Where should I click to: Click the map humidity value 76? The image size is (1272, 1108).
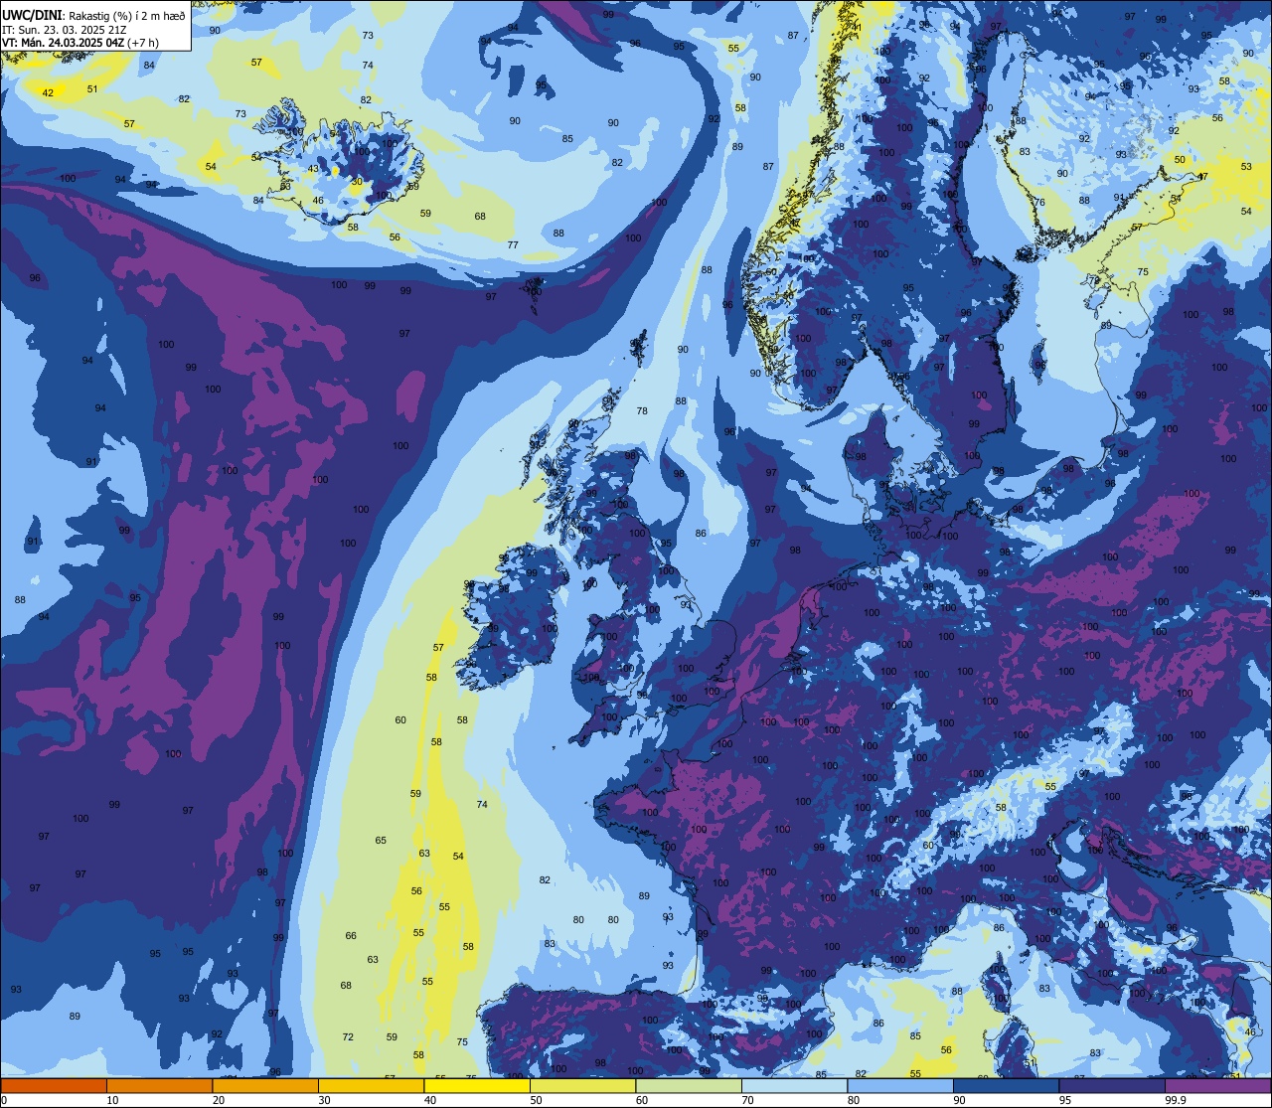[x=1039, y=203]
